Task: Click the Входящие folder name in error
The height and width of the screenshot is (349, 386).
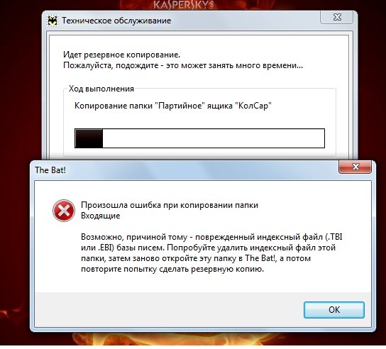Action: tap(101, 216)
